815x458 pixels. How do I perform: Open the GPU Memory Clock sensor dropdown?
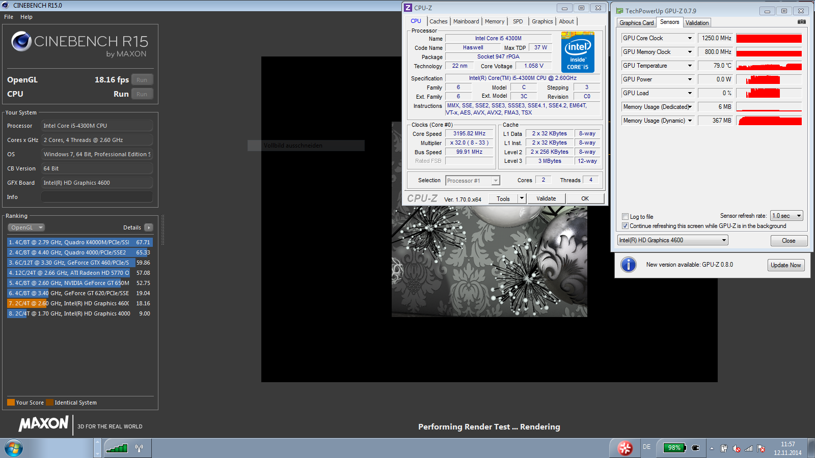[690, 52]
